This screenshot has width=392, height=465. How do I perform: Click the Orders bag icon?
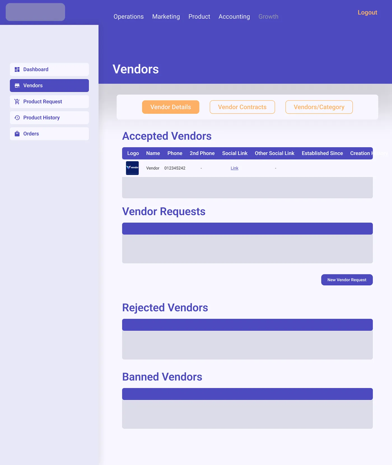click(x=17, y=134)
